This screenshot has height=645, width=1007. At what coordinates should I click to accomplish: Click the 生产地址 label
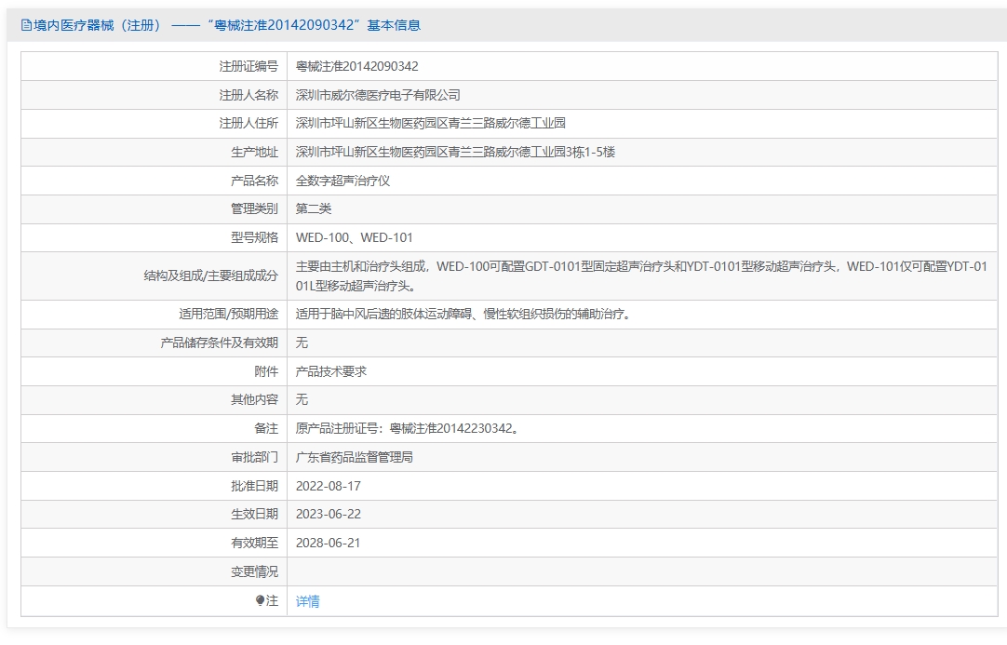[x=254, y=153]
